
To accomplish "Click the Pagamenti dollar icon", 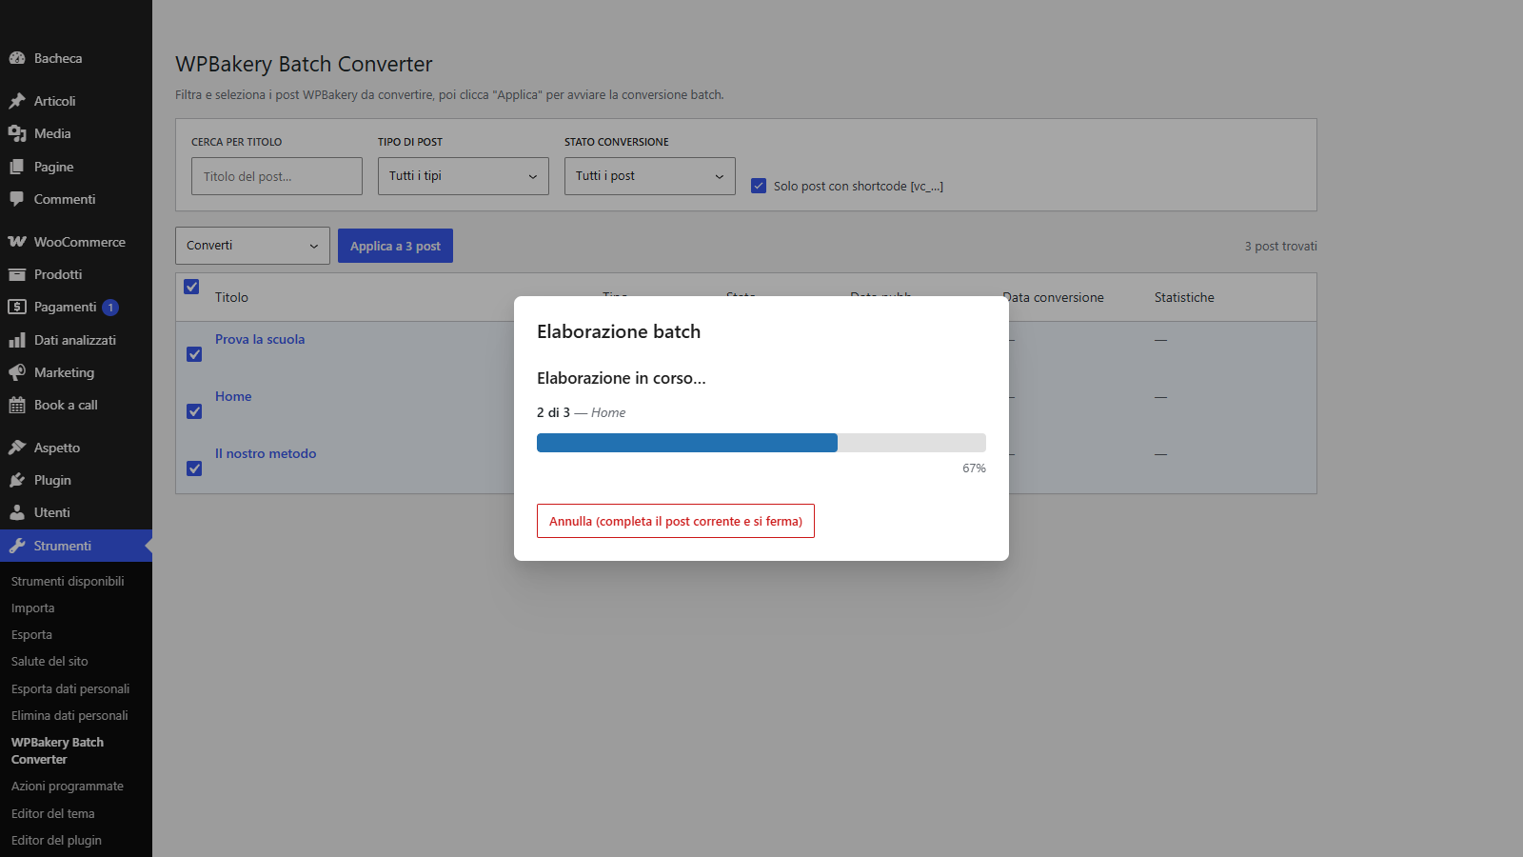I will 17,307.
